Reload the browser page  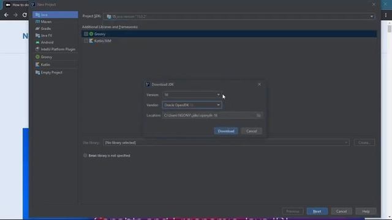click(x=24, y=15)
